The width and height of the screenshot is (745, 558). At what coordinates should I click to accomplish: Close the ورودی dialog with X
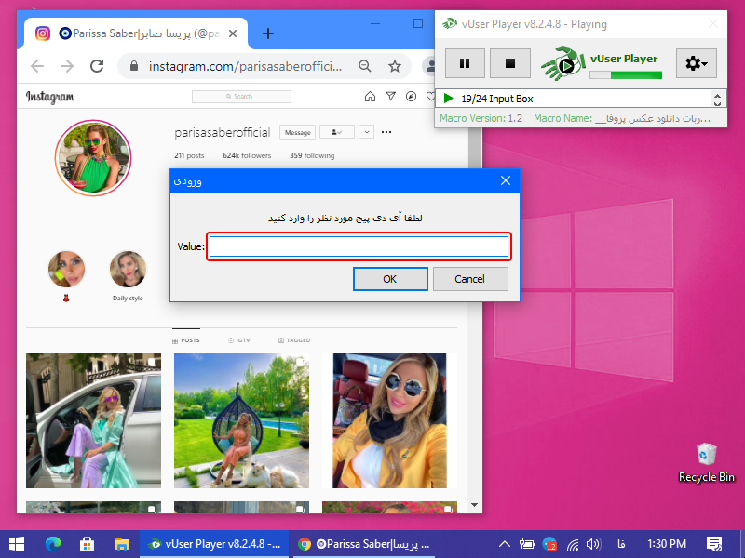[506, 180]
